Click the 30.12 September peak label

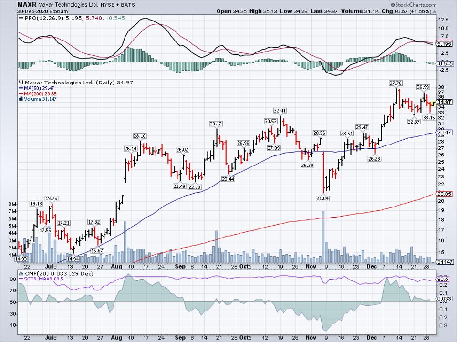[x=216, y=124]
